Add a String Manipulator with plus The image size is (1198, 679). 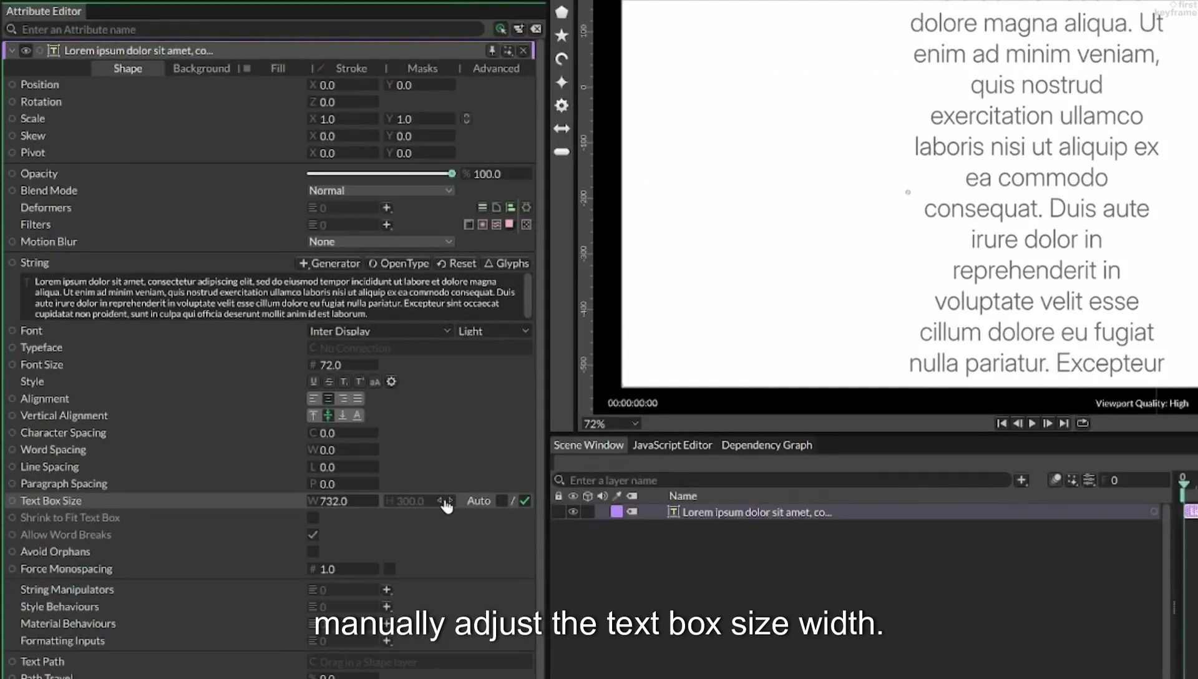387,590
